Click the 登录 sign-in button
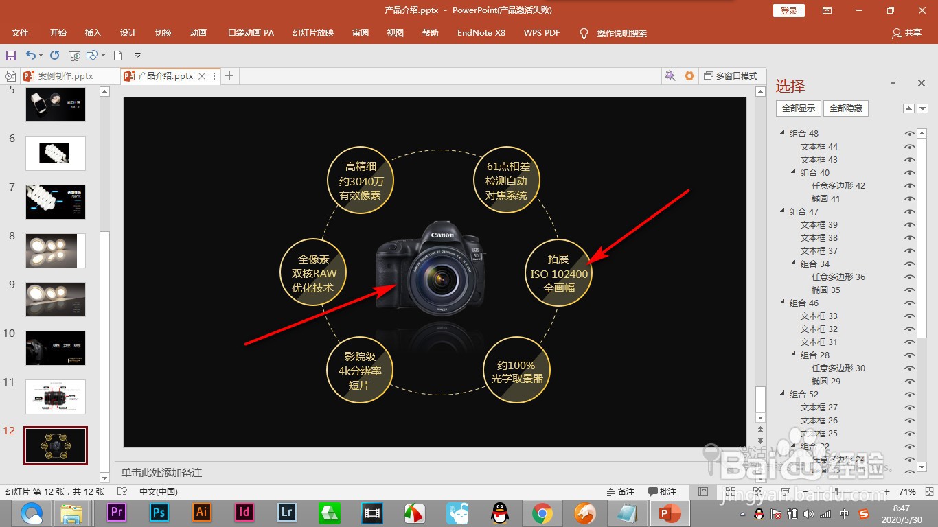 (789, 10)
